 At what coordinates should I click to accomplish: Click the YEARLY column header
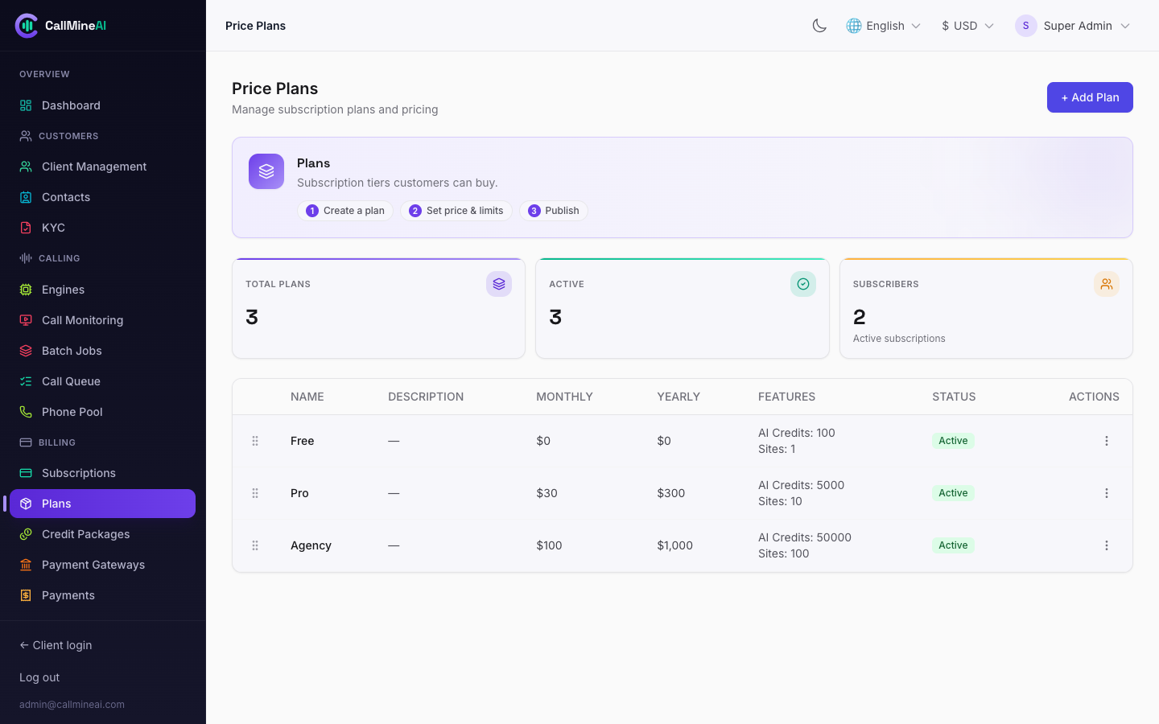click(678, 397)
